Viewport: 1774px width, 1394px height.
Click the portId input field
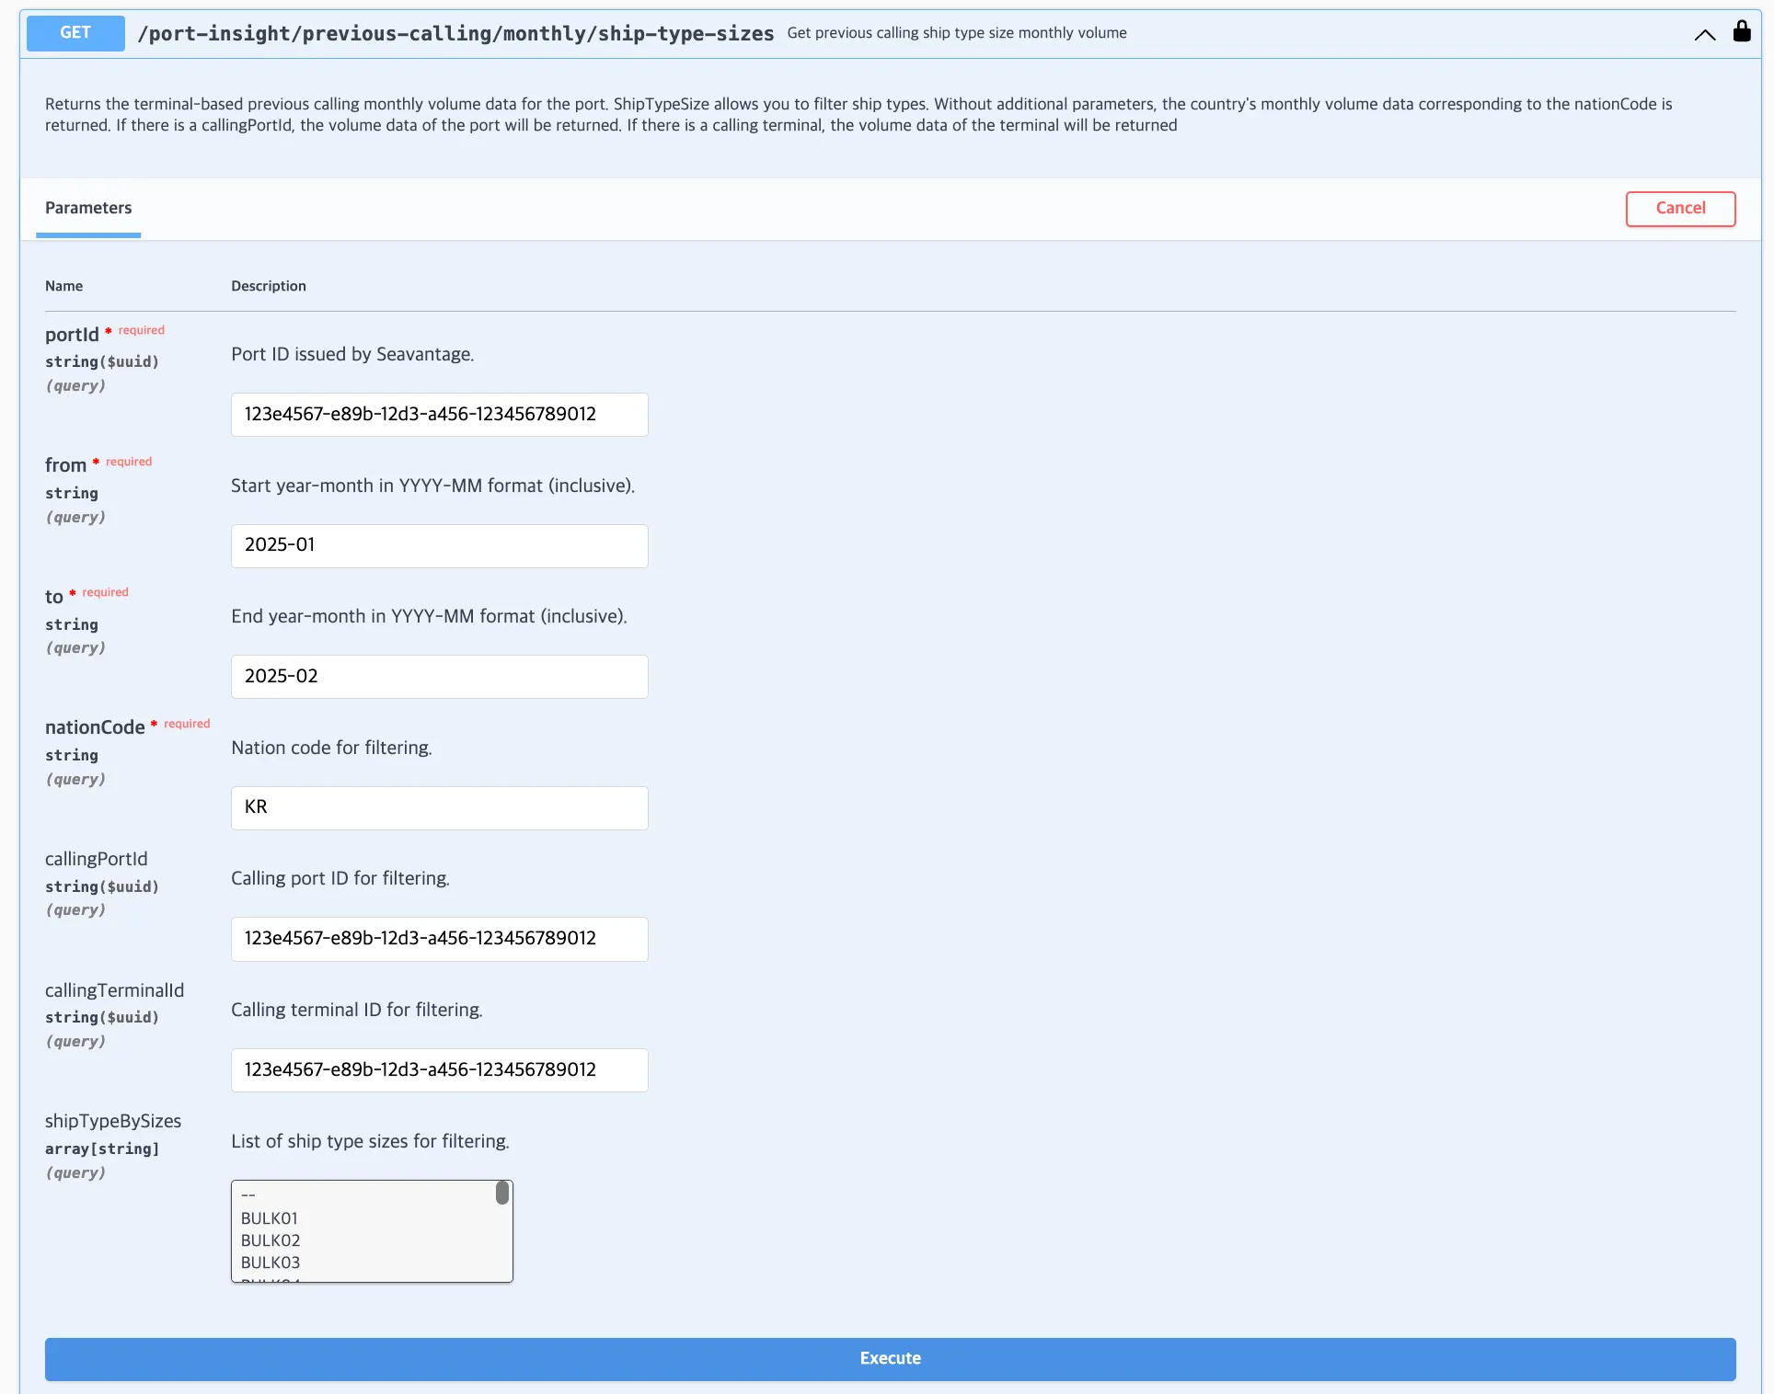point(439,415)
